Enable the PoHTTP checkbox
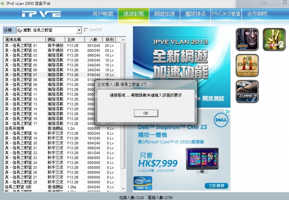This screenshot has height=200, width=289. (x=86, y=30)
